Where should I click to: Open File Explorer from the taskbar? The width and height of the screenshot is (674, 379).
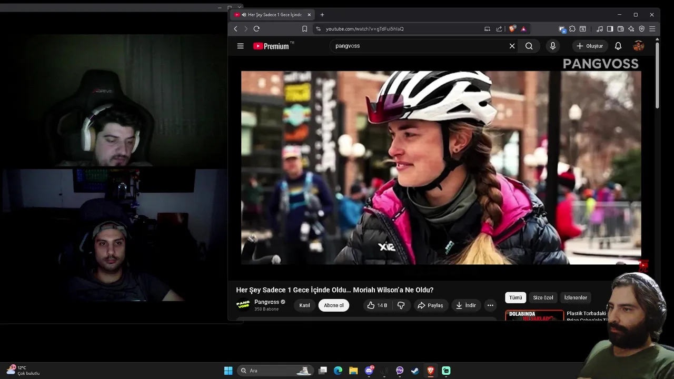point(353,371)
